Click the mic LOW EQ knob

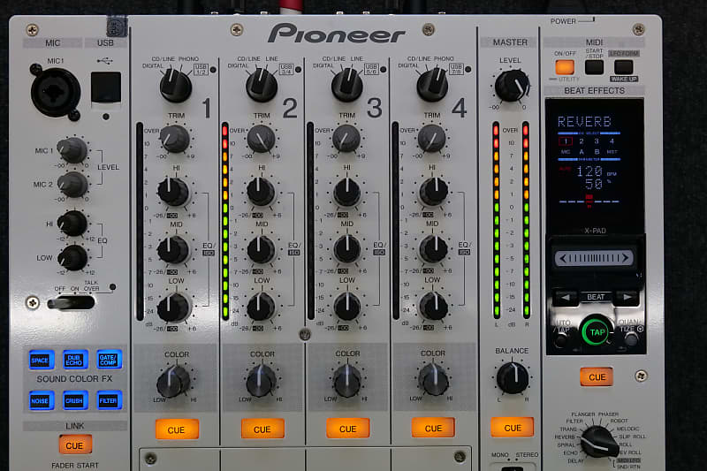click(72, 258)
